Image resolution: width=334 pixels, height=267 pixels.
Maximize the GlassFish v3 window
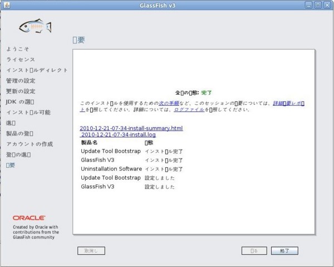pyautogui.click(x=318, y=5)
